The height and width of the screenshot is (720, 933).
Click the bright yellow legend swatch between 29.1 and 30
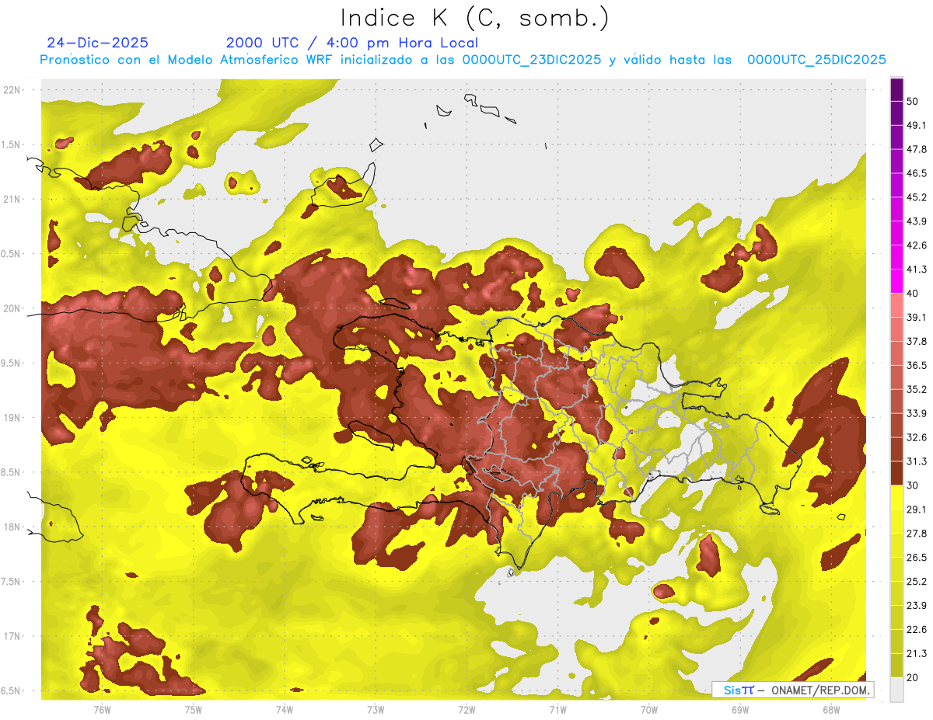(x=896, y=497)
